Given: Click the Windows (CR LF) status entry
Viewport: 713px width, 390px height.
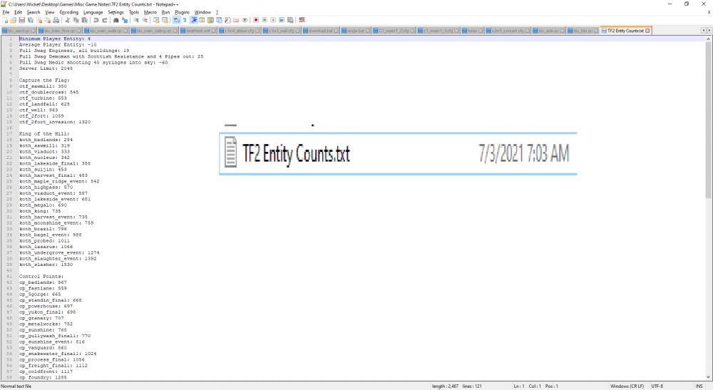Looking at the screenshot, I should [x=627, y=386].
